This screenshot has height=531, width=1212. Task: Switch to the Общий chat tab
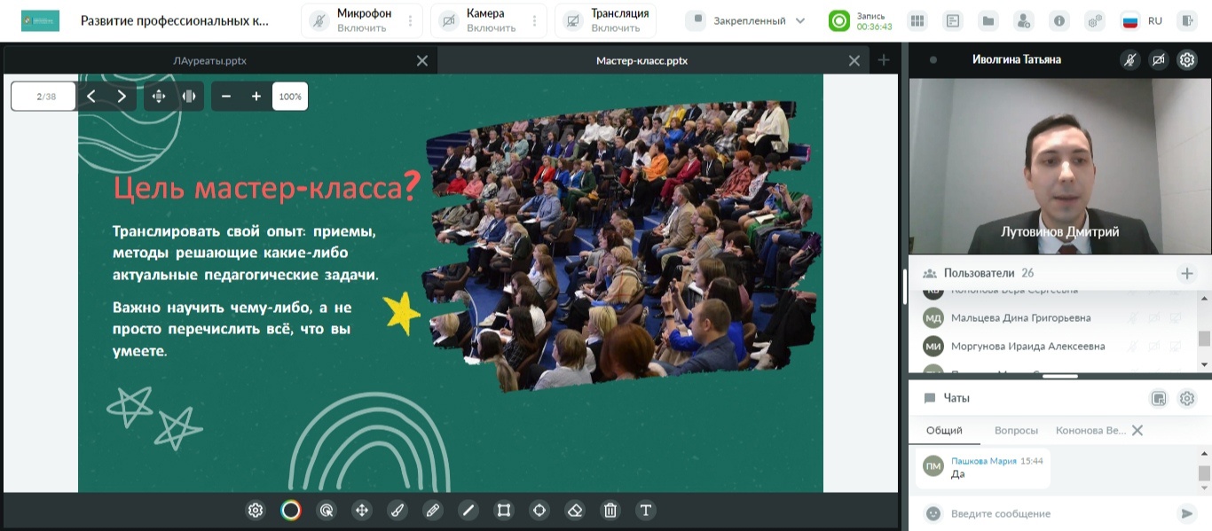click(x=944, y=430)
